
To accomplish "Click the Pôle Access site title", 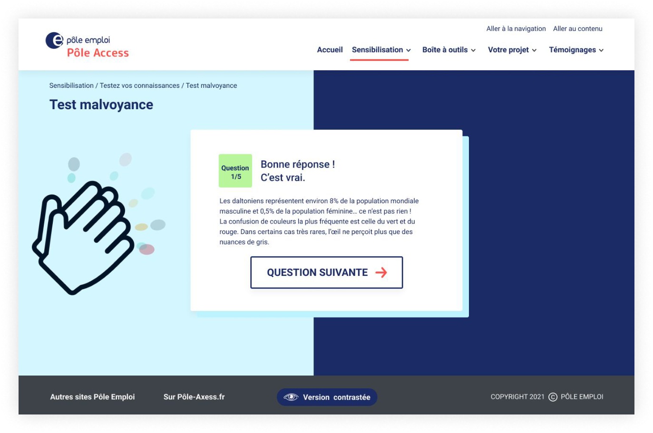I will click(x=98, y=53).
